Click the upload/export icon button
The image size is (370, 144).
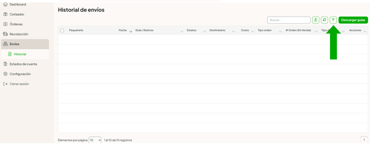point(315,20)
